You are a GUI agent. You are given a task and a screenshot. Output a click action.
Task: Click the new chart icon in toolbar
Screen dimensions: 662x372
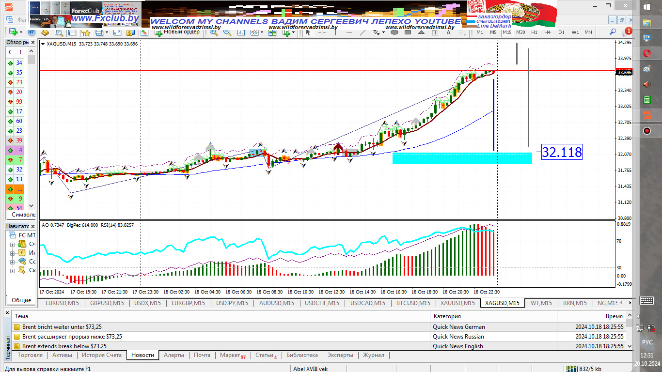(x=13, y=32)
